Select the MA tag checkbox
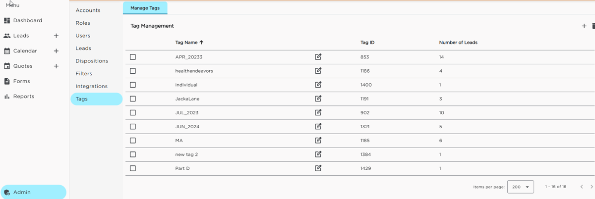Viewport: 595px width, 199px height. click(133, 140)
